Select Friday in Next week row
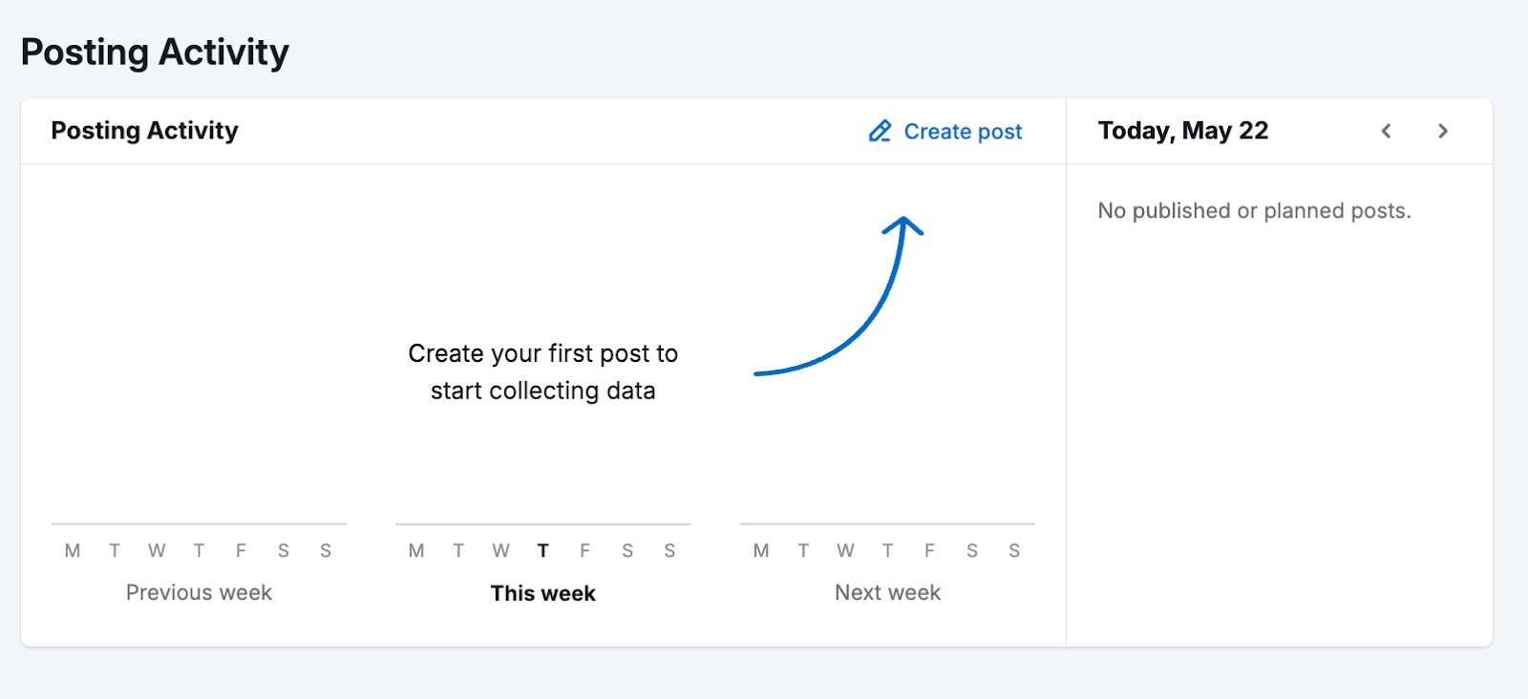Viewport: 1528px width, 699px height. tap(929, 550)
